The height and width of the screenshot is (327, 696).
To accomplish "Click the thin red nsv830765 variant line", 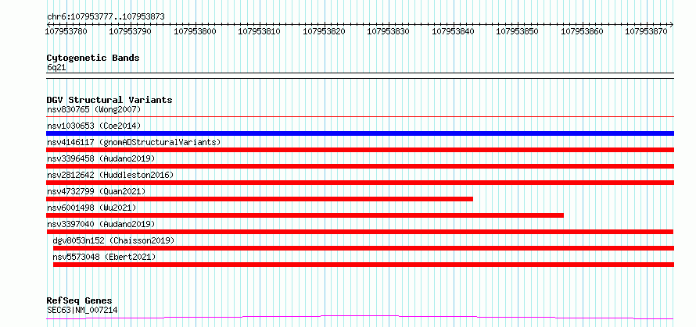I will 360,117.
